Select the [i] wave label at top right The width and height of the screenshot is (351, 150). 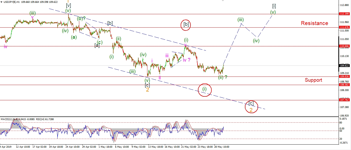pyautogui.click(x=274, y=6)
